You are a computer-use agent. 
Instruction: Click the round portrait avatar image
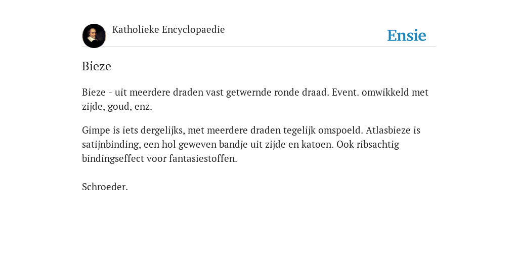pyautogui.click(x=94, y=36)
